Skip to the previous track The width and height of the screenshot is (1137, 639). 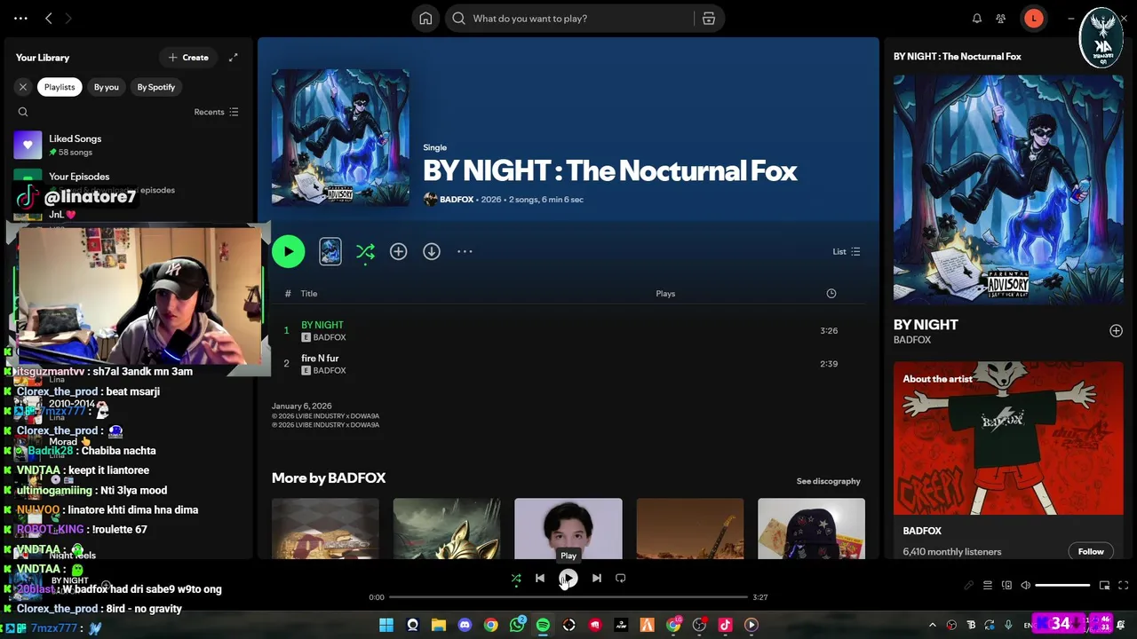539,579
